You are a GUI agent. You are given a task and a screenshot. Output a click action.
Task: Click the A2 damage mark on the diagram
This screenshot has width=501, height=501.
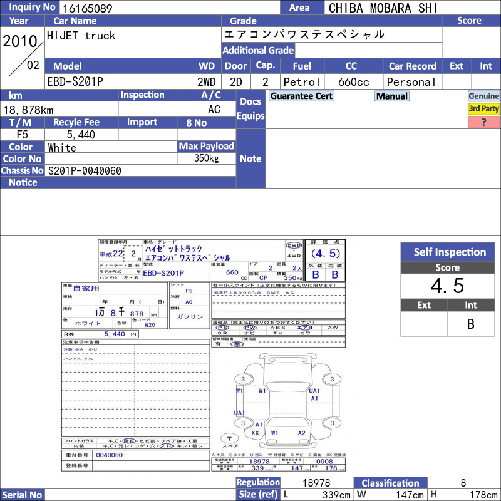coord(302,433)
